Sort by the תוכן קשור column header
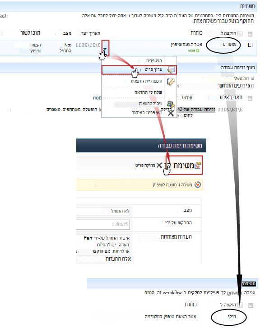The image size is (260, 328). [x=30, y=33]
